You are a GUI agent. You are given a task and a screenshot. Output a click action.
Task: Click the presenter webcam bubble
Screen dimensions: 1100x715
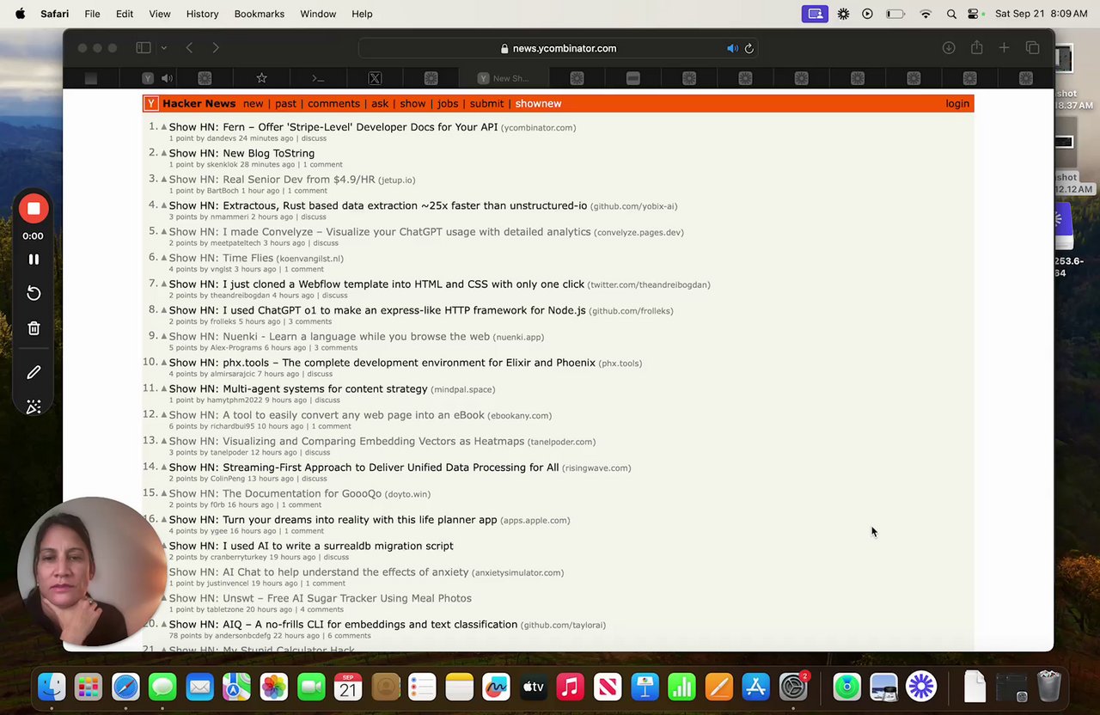[x=91, y=572]
